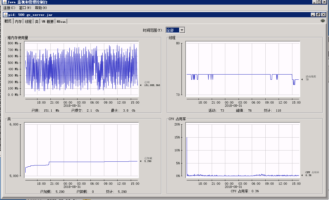Click inside the CPU 占用率 chart
Screen dimensions: 329x200
[243, 150]
